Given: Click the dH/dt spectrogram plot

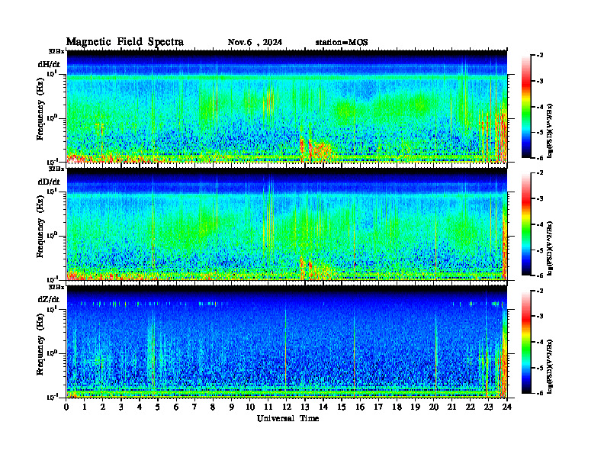Looking at the screenshot, I should coord(287,106).
